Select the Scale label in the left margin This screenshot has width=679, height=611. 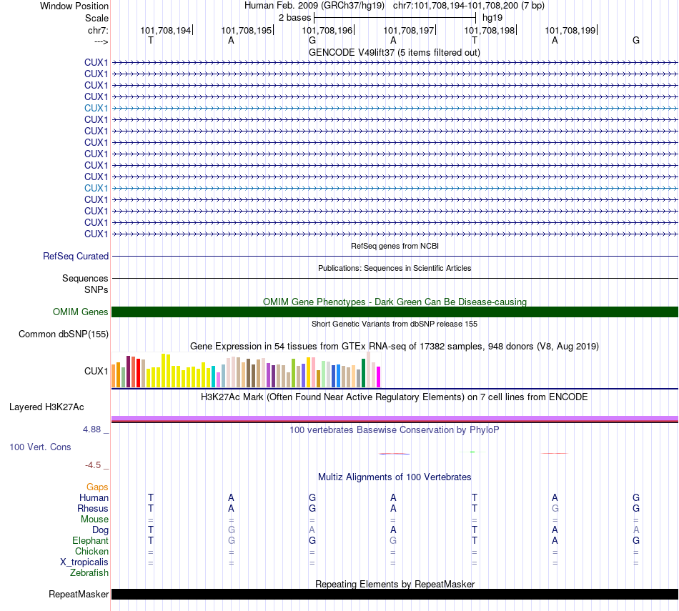96,18
